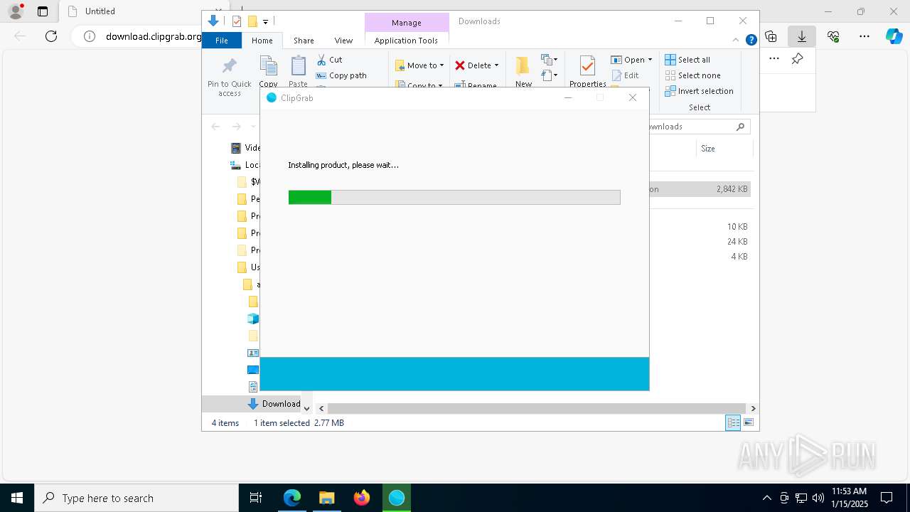Viewport: 910px width, 512px height.
Task: Select the file row showing 2,842 KB
Action: click(700, 189)
